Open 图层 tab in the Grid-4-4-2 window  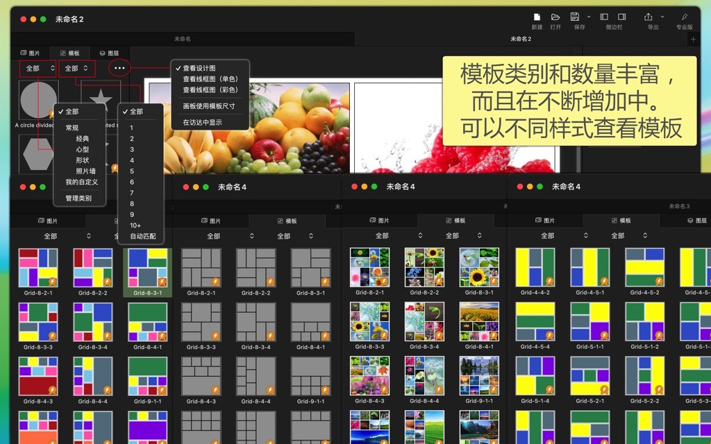[697, 221]
